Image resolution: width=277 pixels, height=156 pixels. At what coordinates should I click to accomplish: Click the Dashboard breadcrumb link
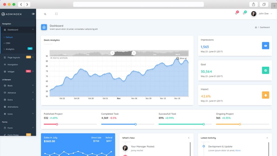point(265,27)
